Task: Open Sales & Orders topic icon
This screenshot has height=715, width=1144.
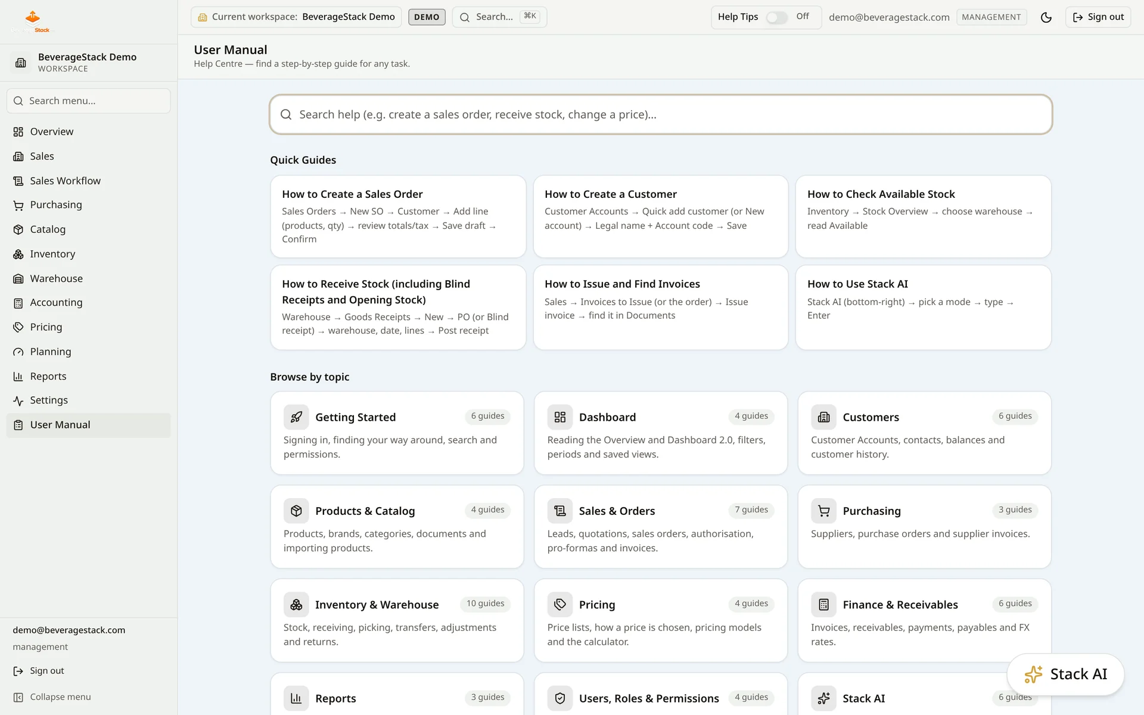Action: [560, 511]
